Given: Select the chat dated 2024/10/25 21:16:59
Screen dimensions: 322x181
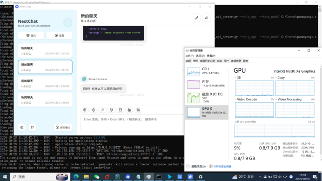Looking at the screenshot, I should point(45,100).
